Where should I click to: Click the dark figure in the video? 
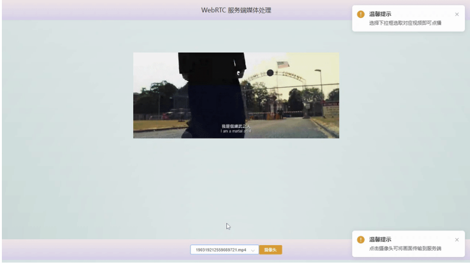(x=213, y=89)
